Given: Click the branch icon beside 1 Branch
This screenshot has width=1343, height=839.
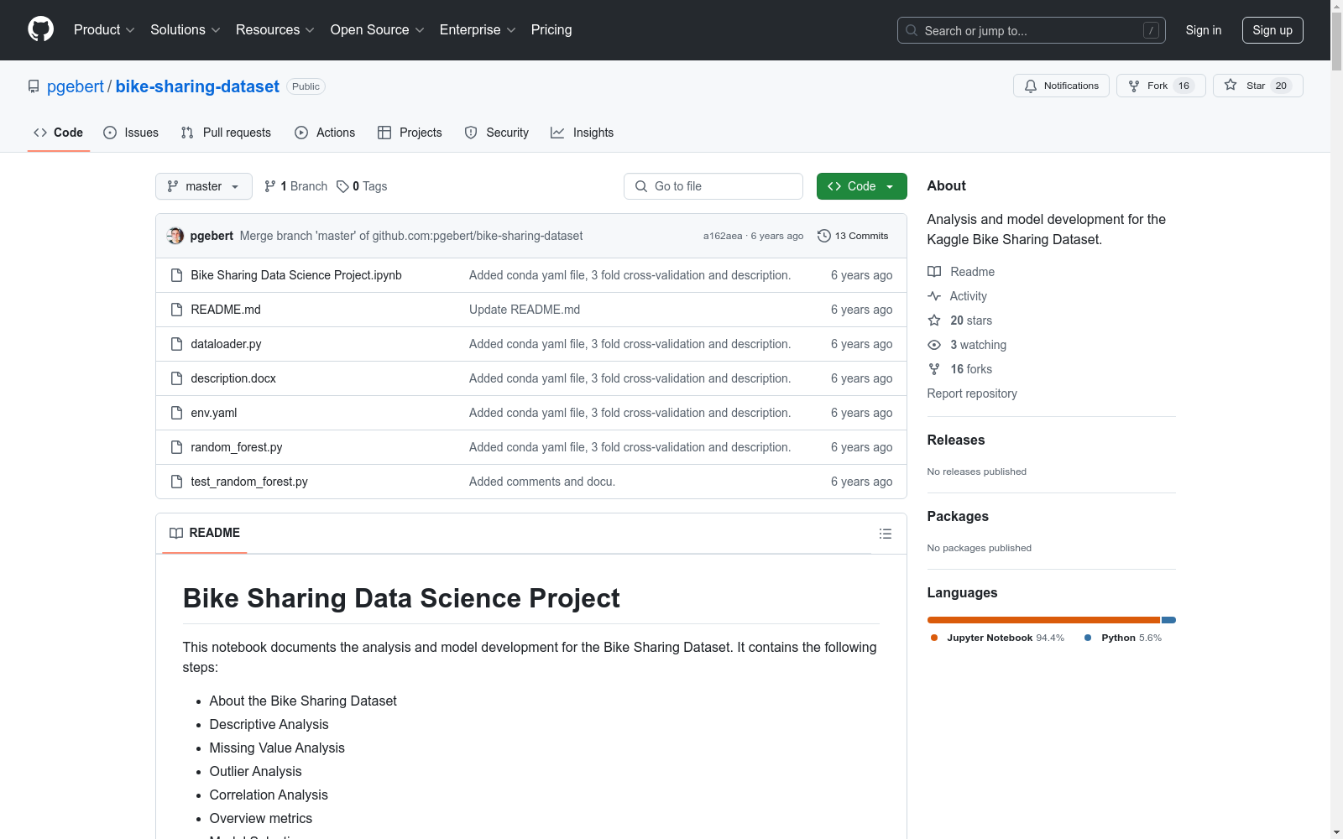Looking at the screenshot, I should point(270,186).
